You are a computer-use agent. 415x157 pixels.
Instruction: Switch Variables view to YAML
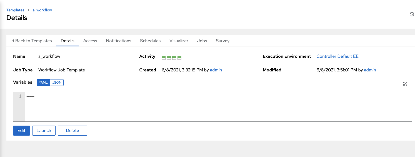click(x=43, y=83)
